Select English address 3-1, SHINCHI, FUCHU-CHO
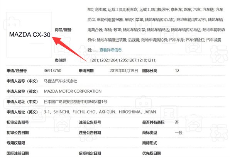230x158 pixels. [70, 112]
